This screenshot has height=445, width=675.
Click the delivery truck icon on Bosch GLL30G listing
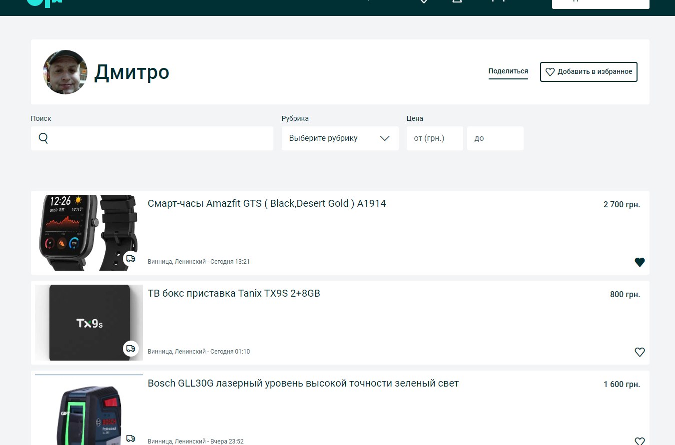click(x=130, y=439)
